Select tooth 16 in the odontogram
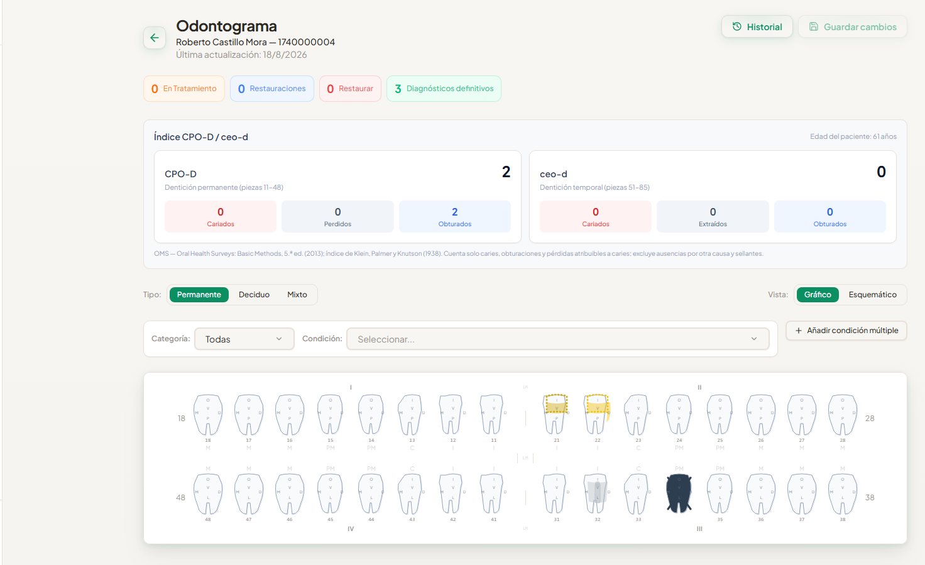 290,415
